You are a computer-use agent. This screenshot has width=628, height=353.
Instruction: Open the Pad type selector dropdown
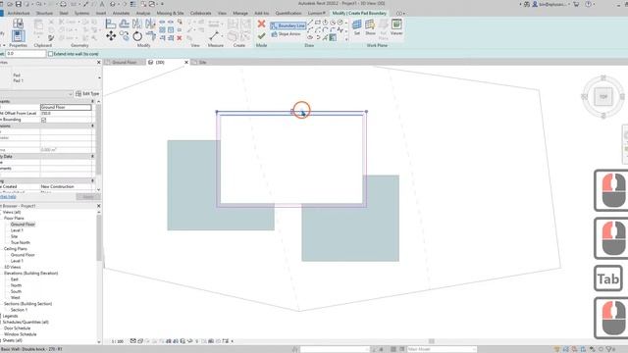click(99, 78)
